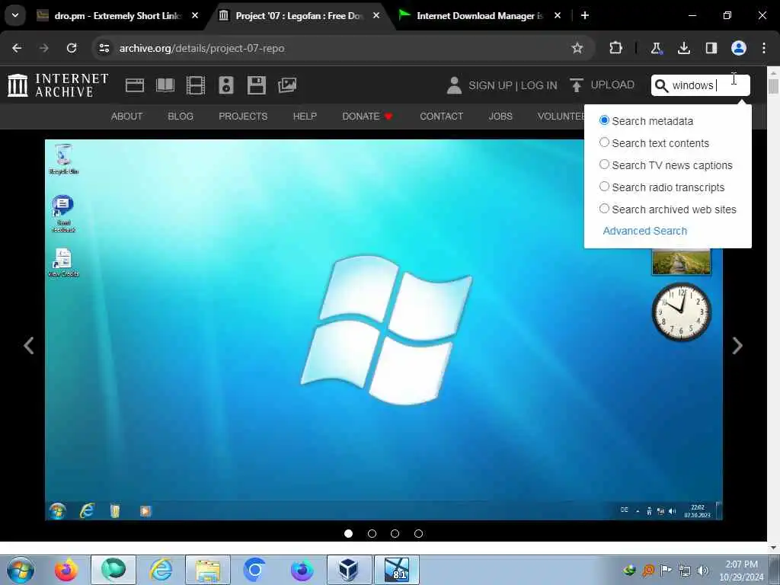The image size is (780, 585).
Task: Click the Windows 7 desktop screenshot image
Action: 384,330
